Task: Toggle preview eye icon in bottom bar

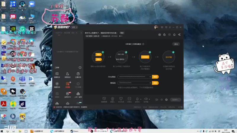Action: click(x=161, y=100)
